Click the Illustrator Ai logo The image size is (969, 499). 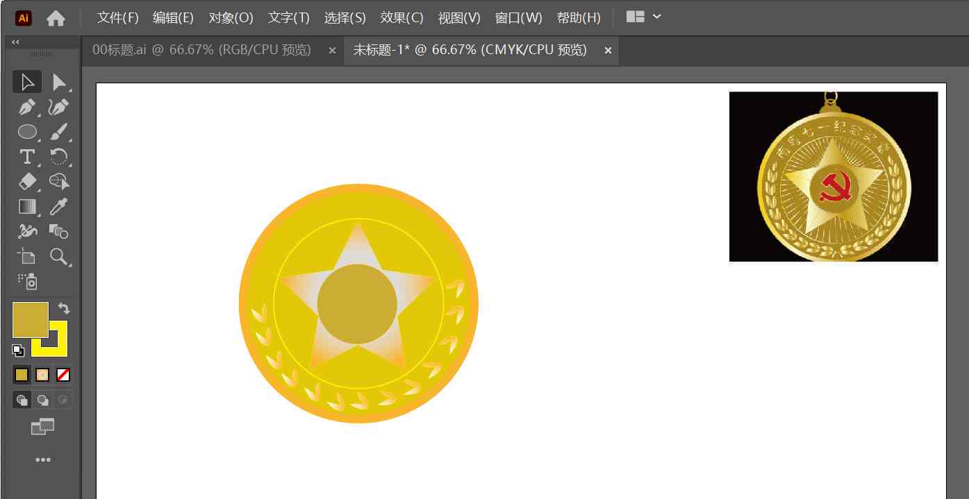tap(24, 18)
